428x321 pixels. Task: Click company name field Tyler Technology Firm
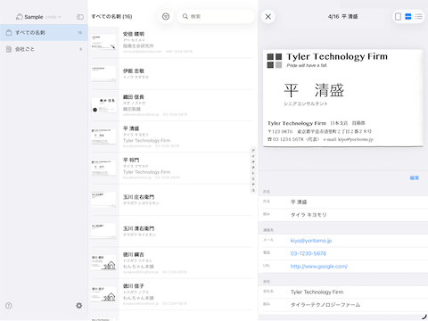click(343, 292)
